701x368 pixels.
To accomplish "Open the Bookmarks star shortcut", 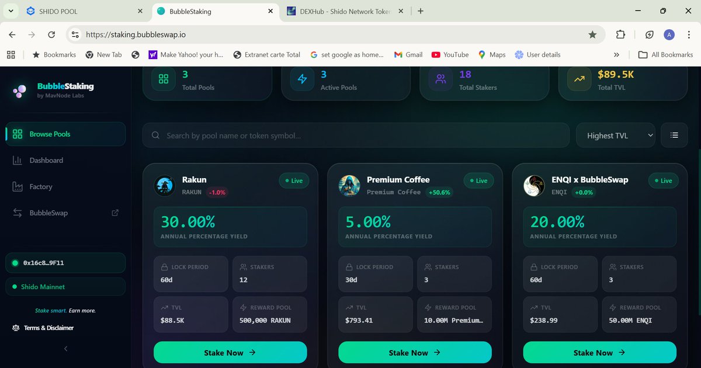I will 54,54.
